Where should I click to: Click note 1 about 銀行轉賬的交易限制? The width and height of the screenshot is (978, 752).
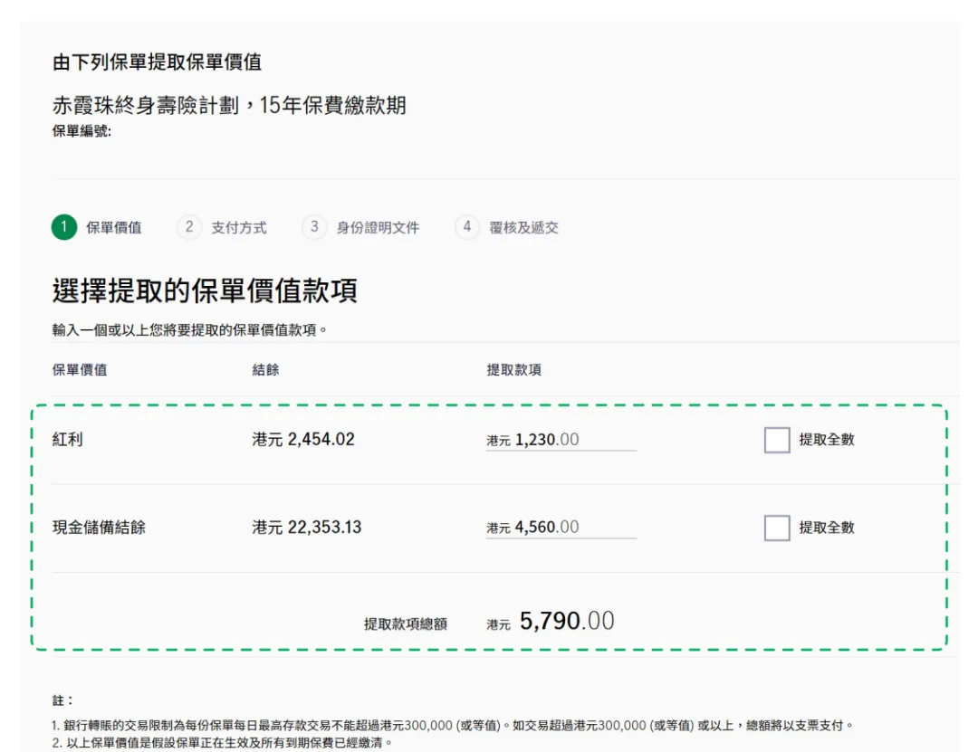453,725
